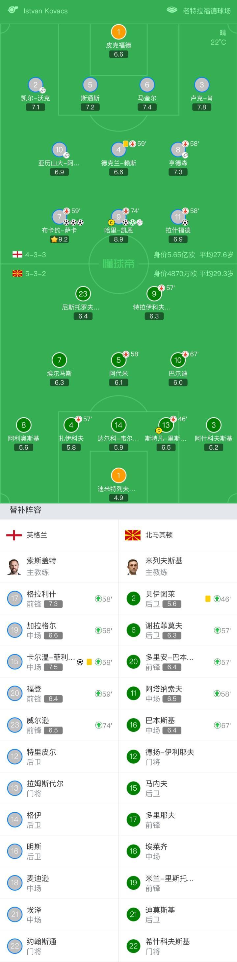Tap North Macedonia flag beside 5-3-2
Image resolution: width=237 pixels, height=962 pixels.
[x=17, y=274]
